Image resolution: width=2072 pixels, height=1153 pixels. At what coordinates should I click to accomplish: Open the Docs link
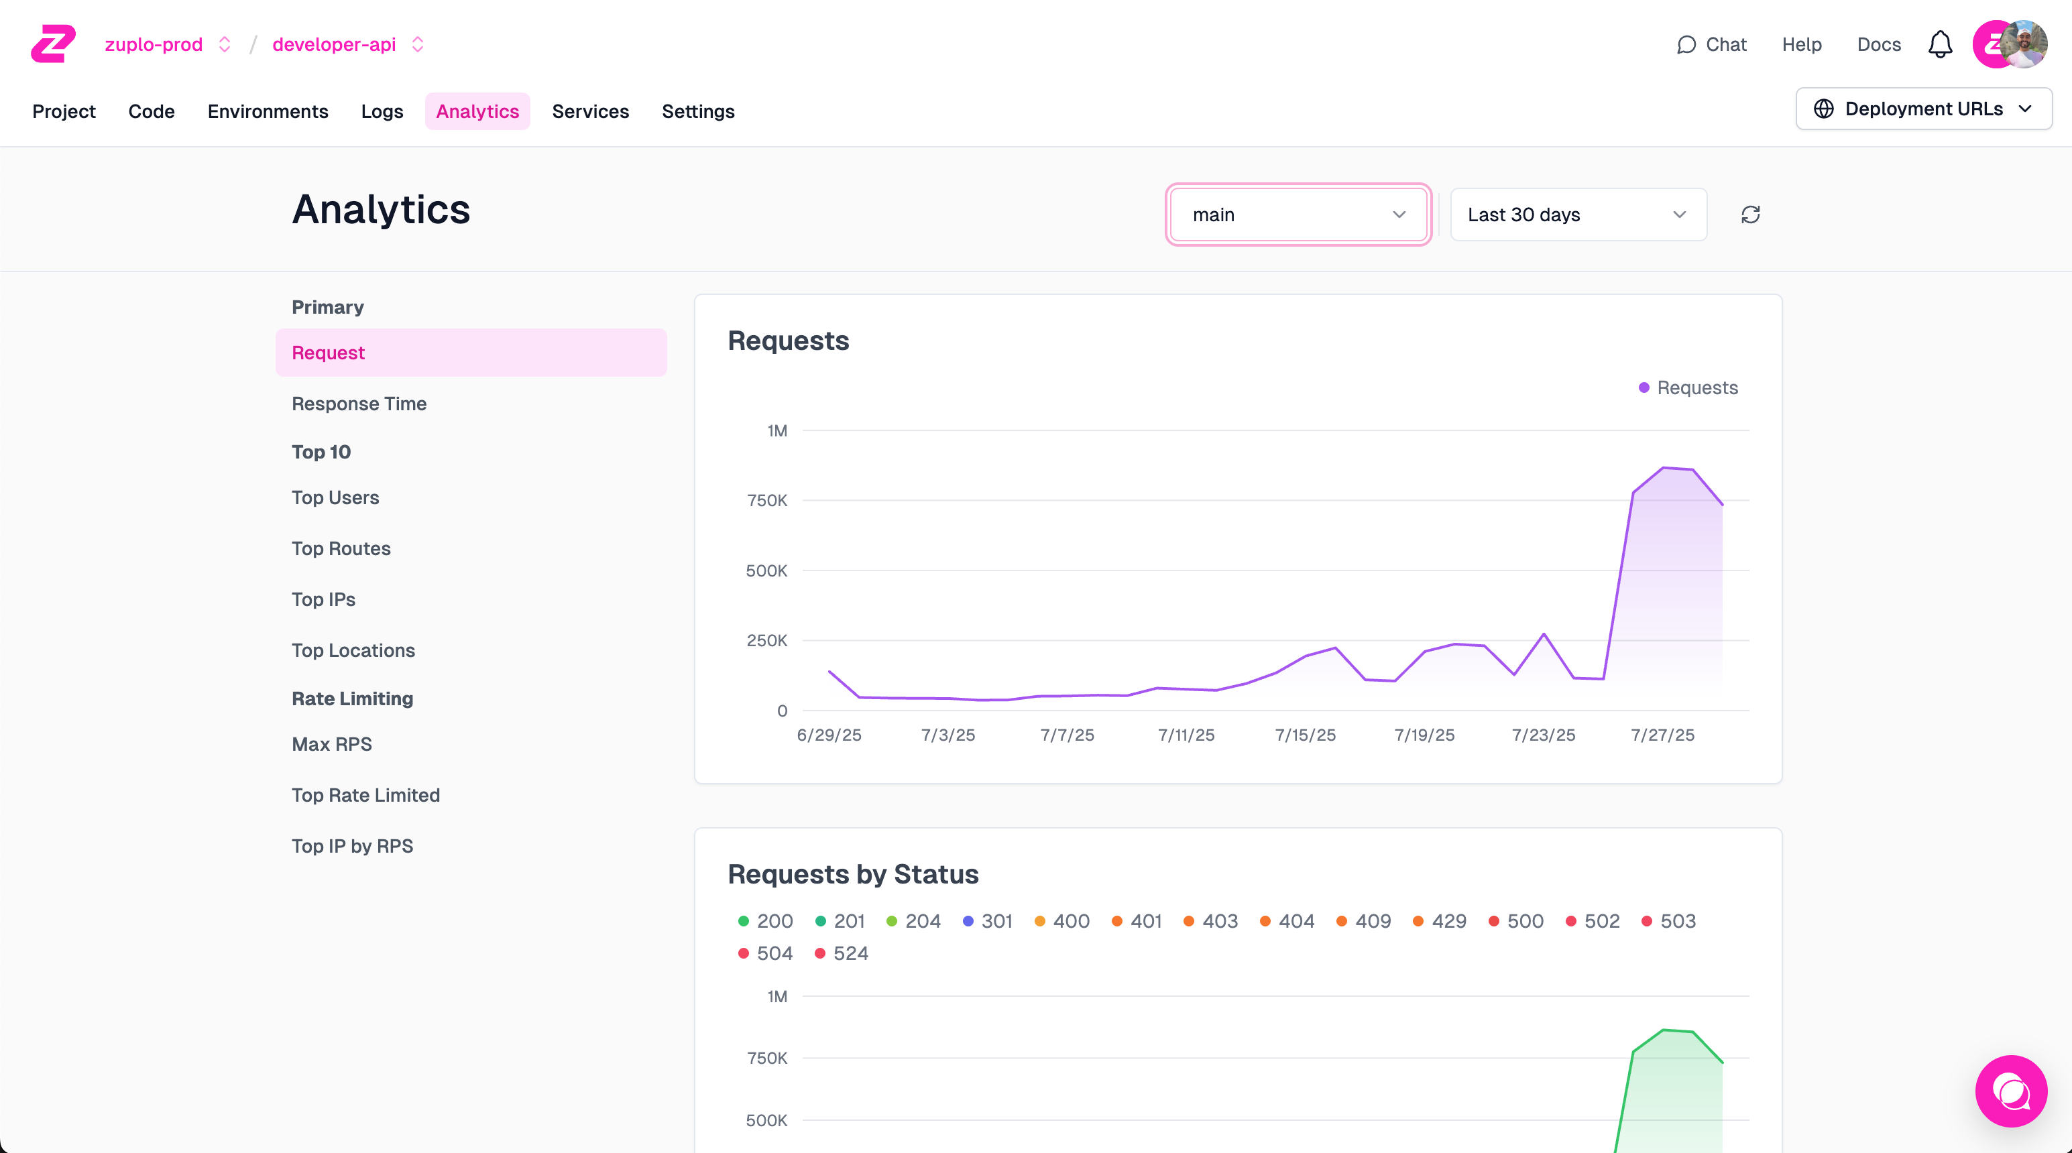click(1878, 44)
